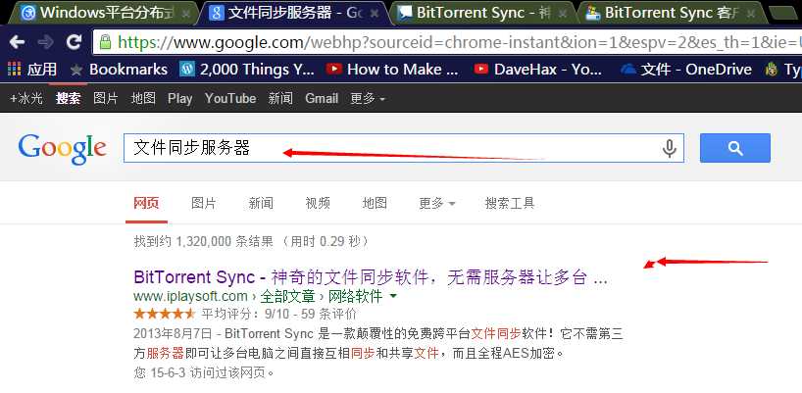Screen dimensions: 802x393
Task: Click the Google logo
Action: tap(63, 149)
